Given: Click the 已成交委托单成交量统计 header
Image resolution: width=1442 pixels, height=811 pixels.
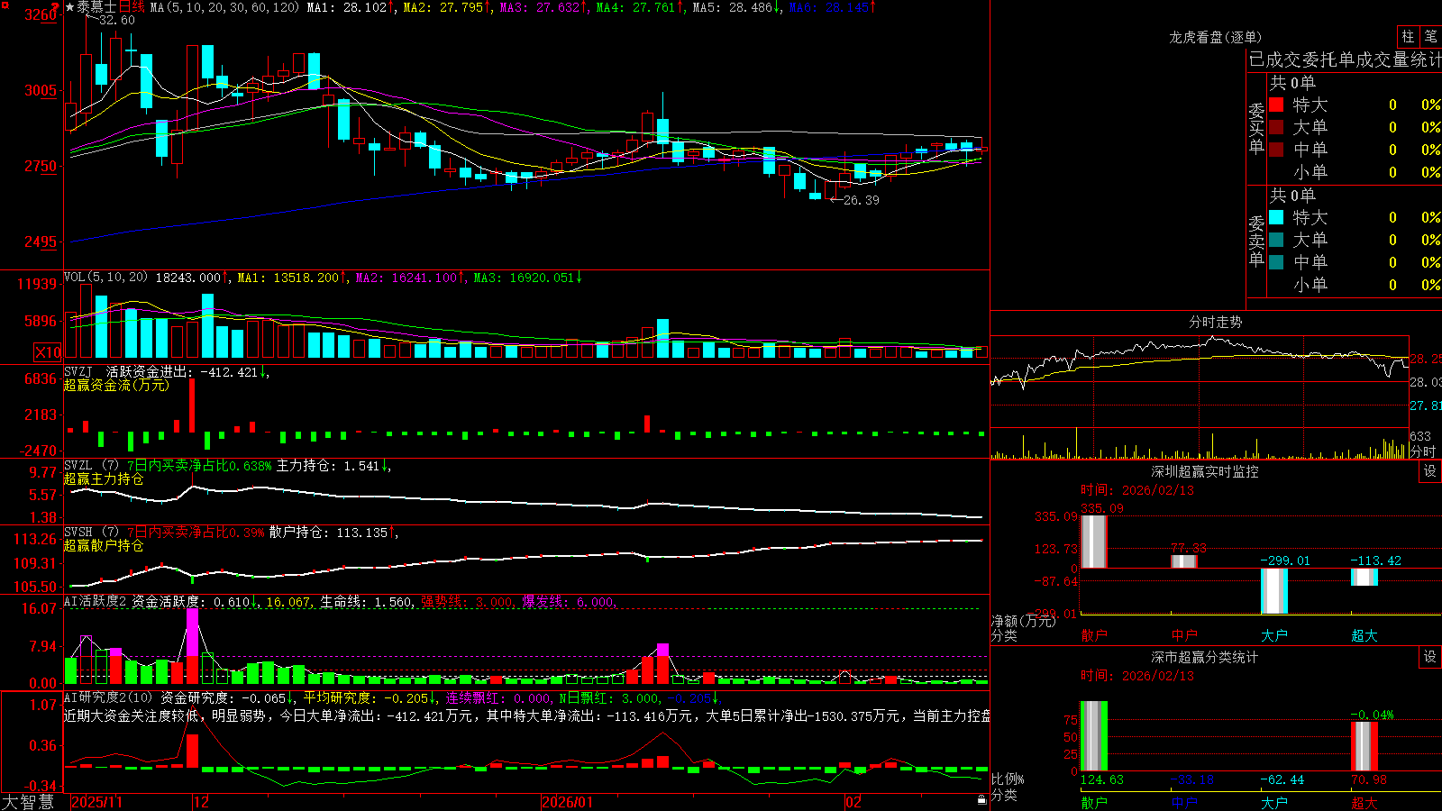Looking at the screenshot, I should 1345,59.
